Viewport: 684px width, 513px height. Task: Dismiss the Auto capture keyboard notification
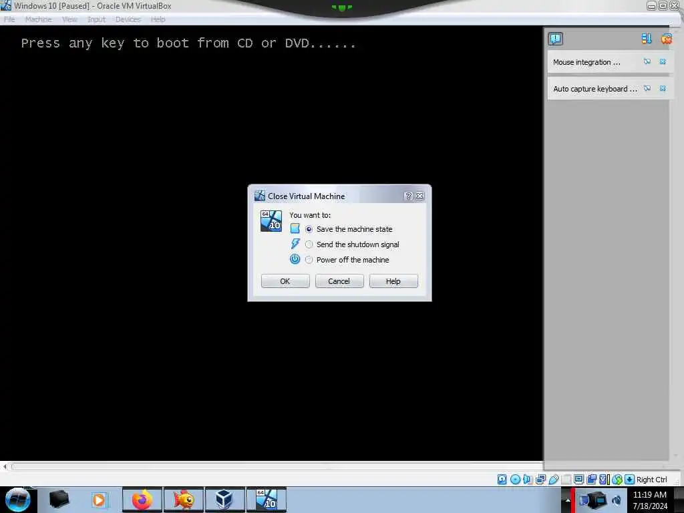(663, 88)
